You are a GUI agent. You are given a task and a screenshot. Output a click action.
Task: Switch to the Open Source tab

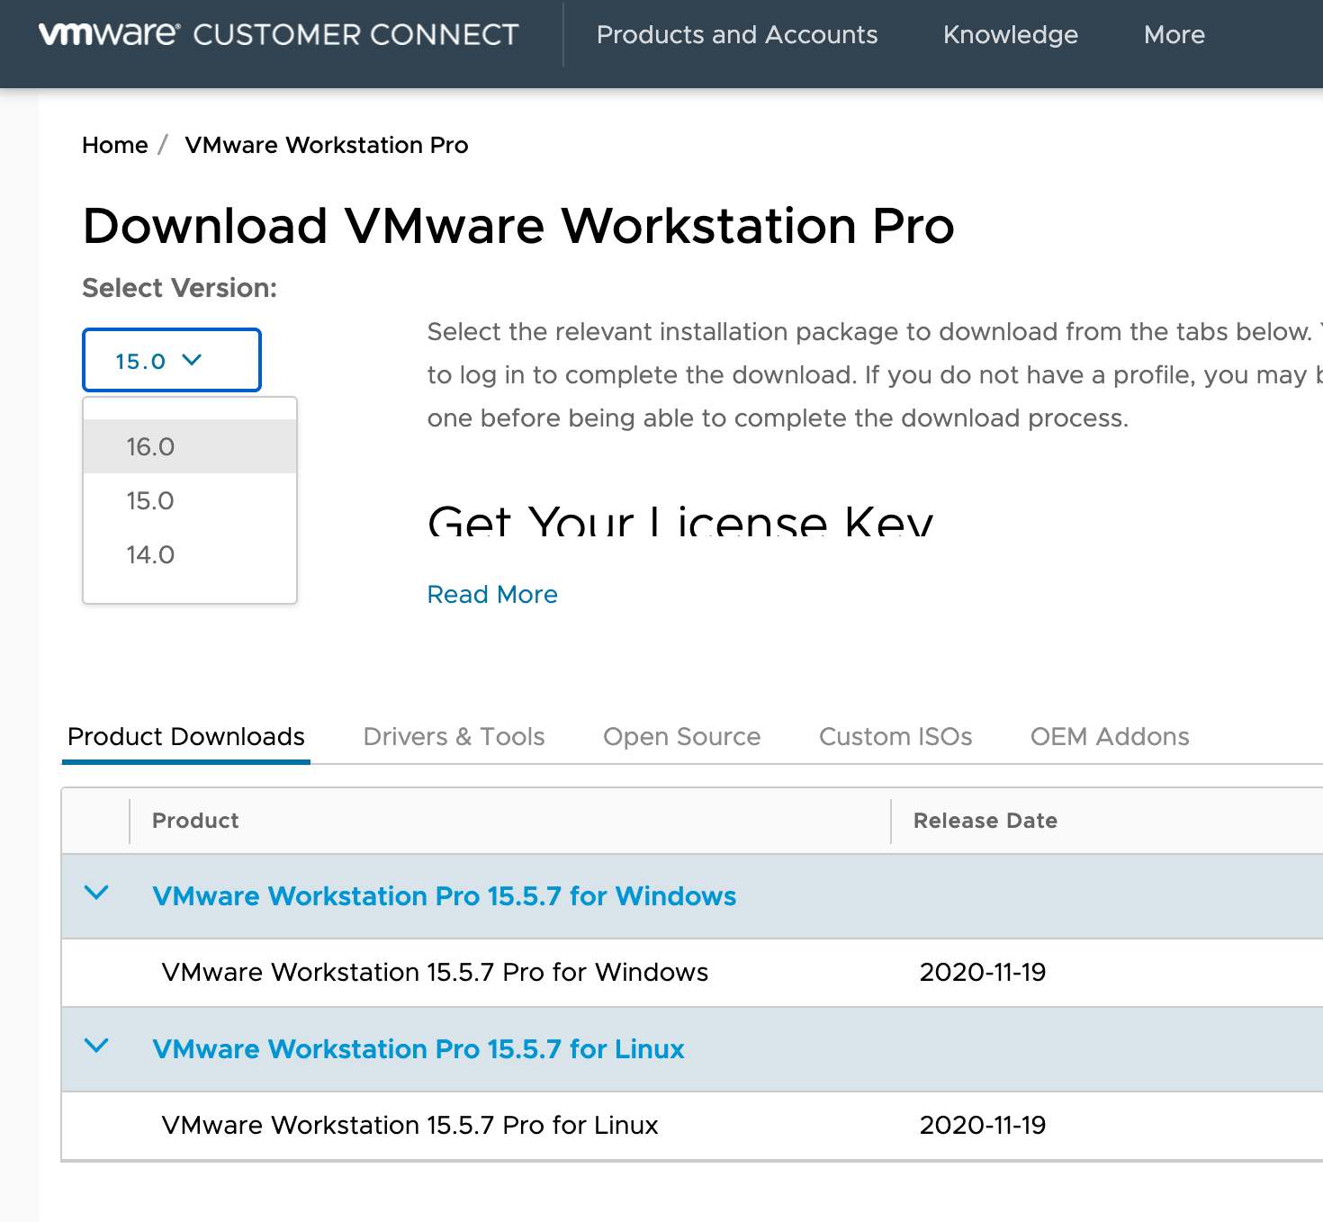[x=681, y=736]
